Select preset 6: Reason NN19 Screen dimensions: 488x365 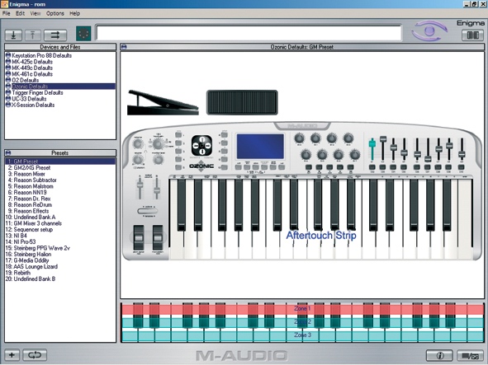27,193
